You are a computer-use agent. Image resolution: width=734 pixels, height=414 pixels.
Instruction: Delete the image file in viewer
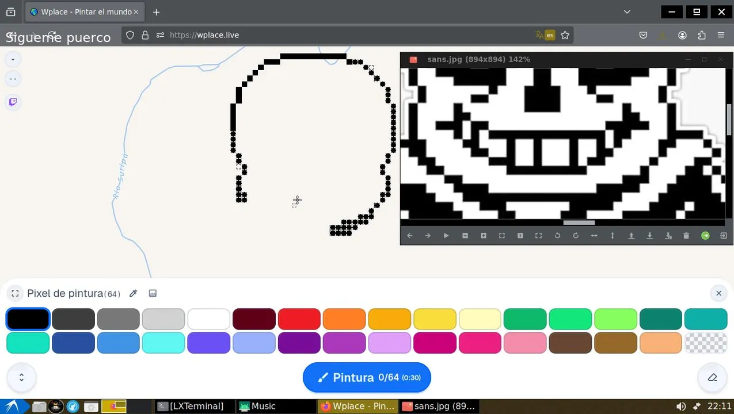[686, 236]
